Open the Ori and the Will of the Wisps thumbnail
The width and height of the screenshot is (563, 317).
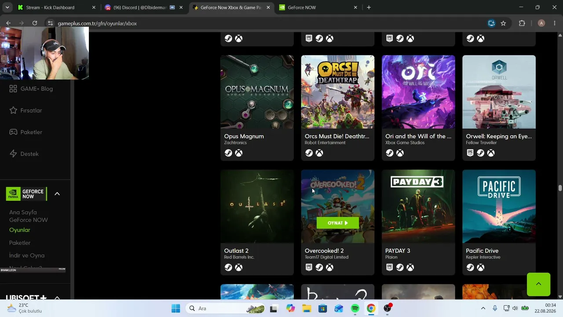(418, 92)
